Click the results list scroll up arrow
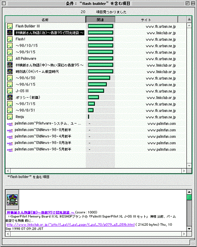Screen dimensions: 197x247 point(189,26)
